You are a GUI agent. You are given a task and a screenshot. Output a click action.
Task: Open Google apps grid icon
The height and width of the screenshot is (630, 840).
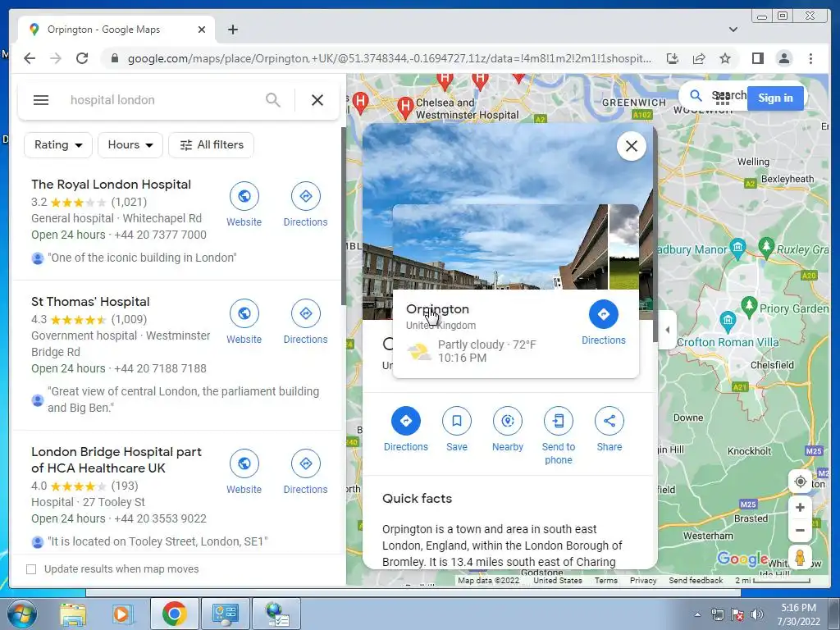click(722, 98)
